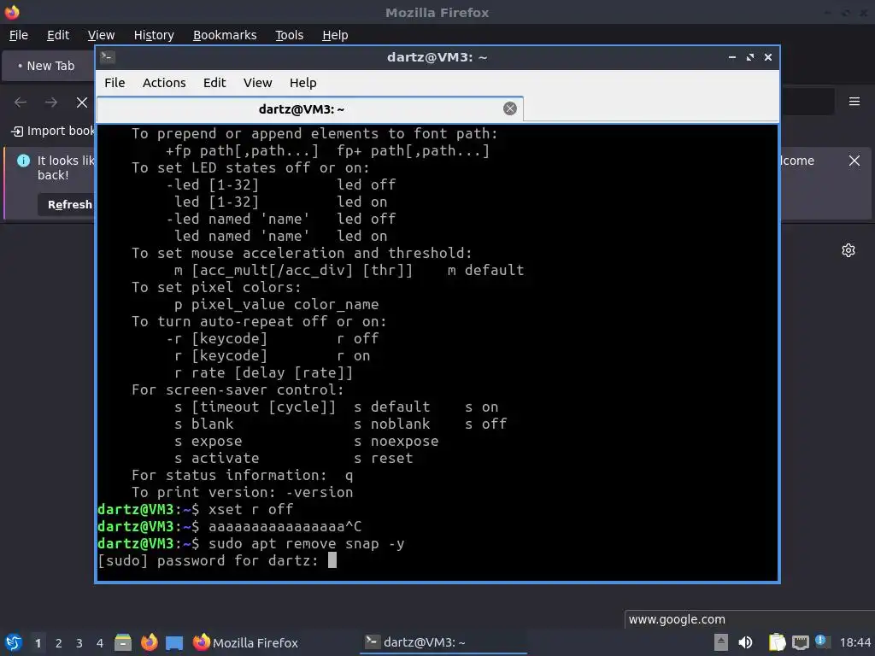Select the dartz@VM3 terminal tab
This screenshot has height=656, width=875.
[309, 109]
